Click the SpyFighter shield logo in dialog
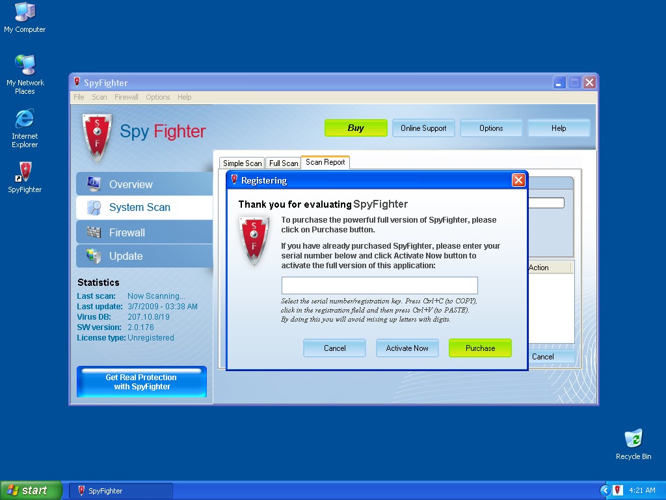 click(253, 240)
